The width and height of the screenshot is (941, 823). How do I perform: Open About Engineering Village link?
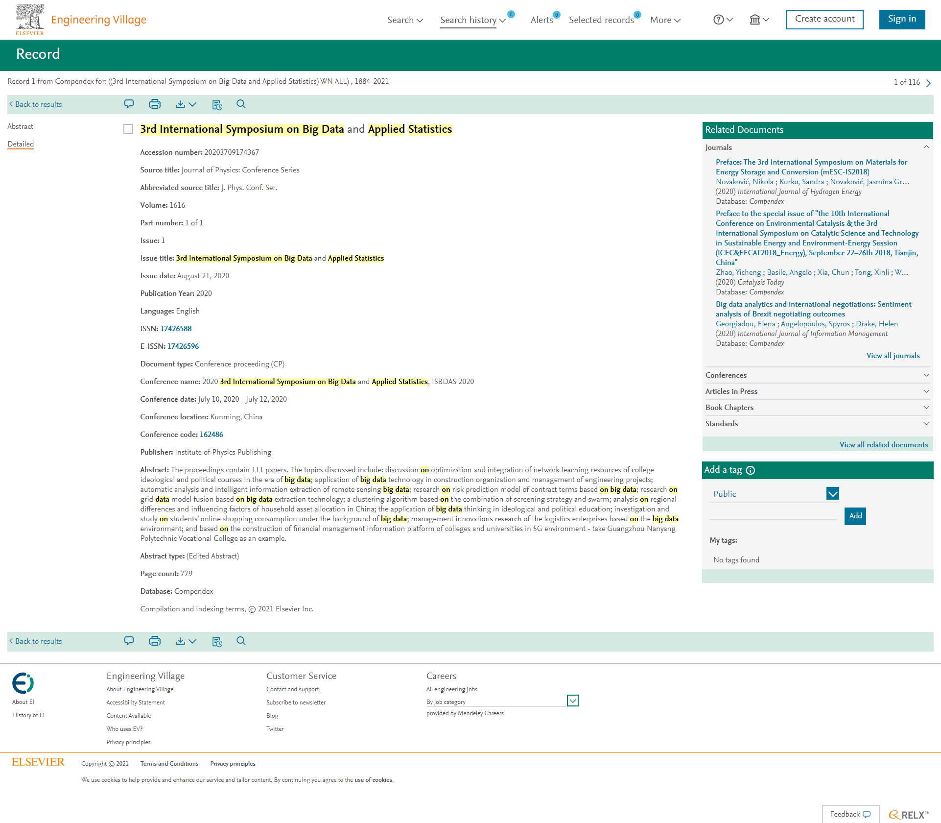pos(140,689)
